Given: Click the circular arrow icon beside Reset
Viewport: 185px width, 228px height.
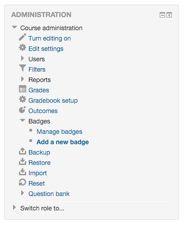Looking at the screenshot, I should (x=23, y=182).
